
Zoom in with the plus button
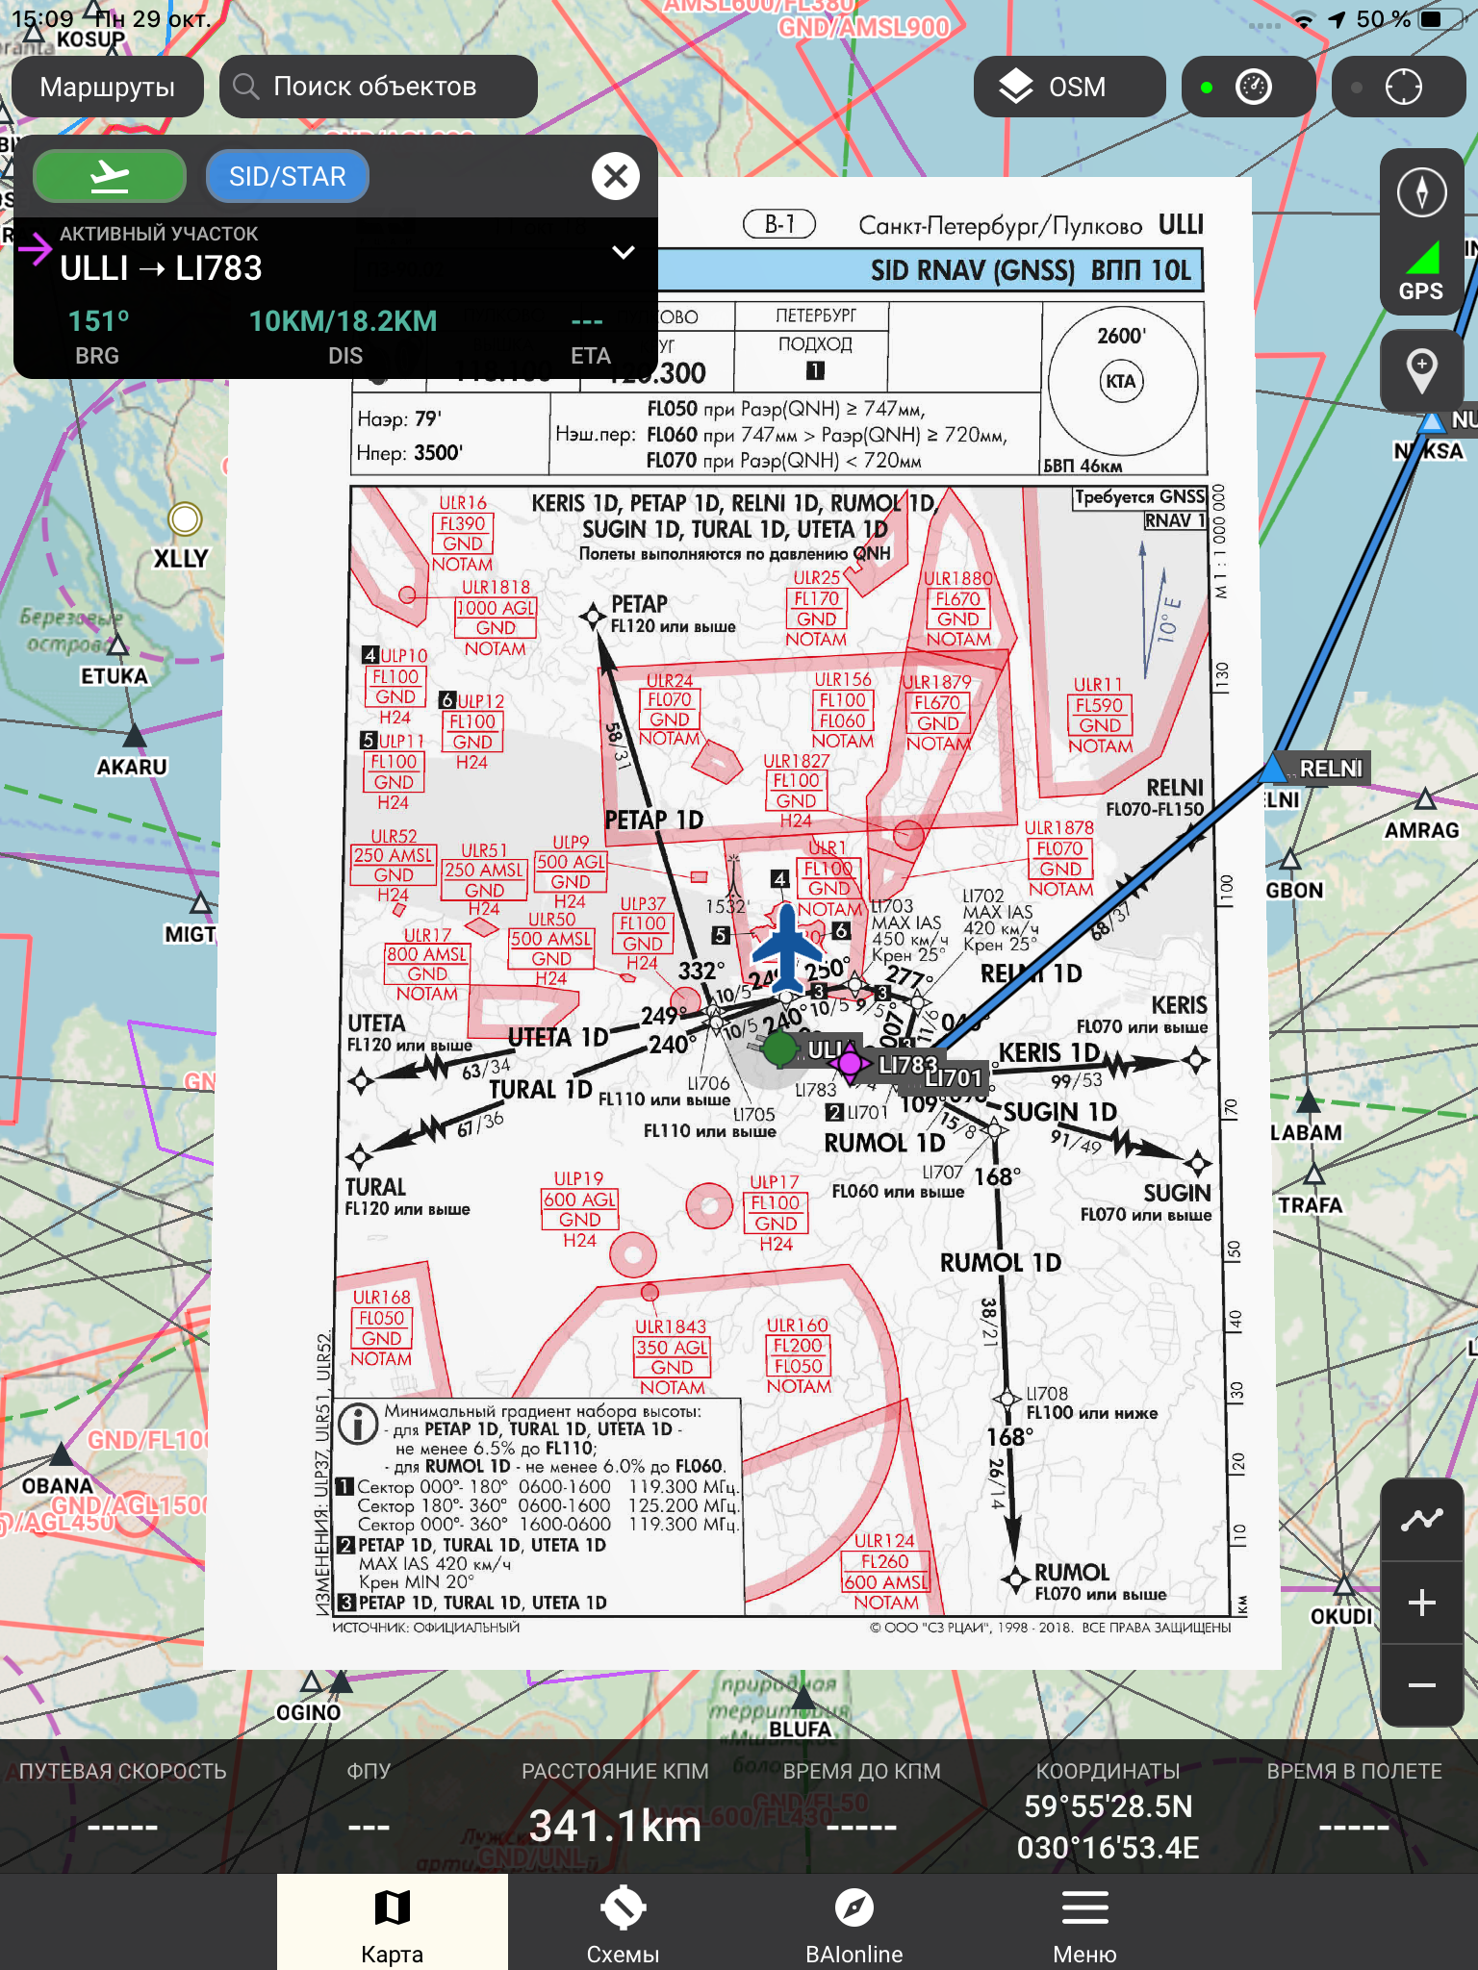pos(1421,1603)
